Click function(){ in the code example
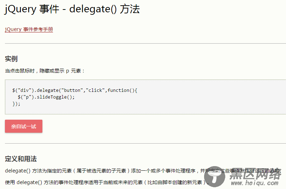Image resolution: width=286 pixels, height=189 pixels. pyautogui.click(x=122, y=90)
